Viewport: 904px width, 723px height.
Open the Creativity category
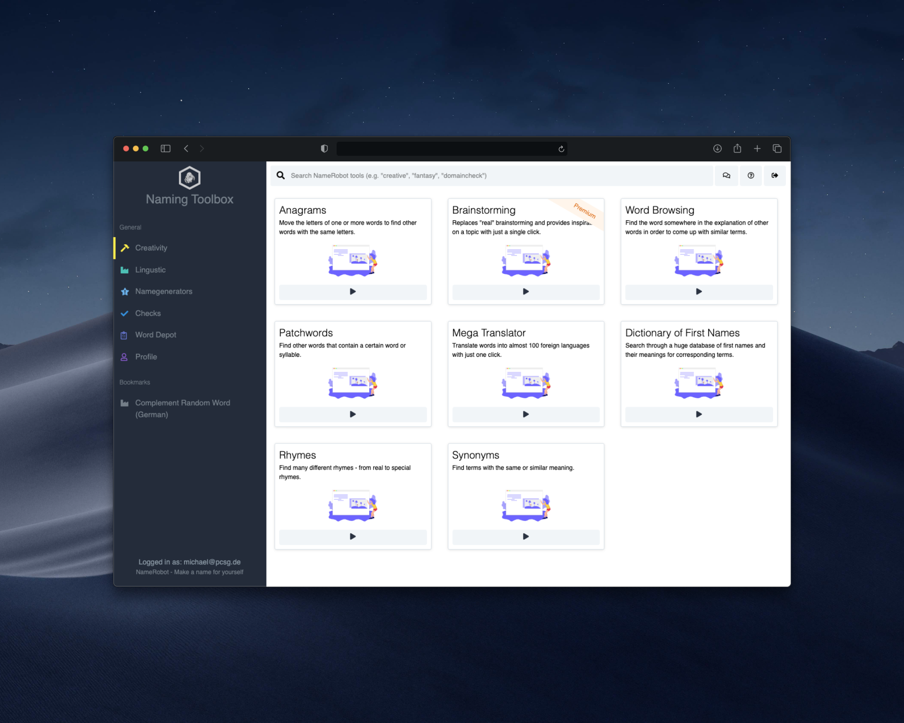151,248
